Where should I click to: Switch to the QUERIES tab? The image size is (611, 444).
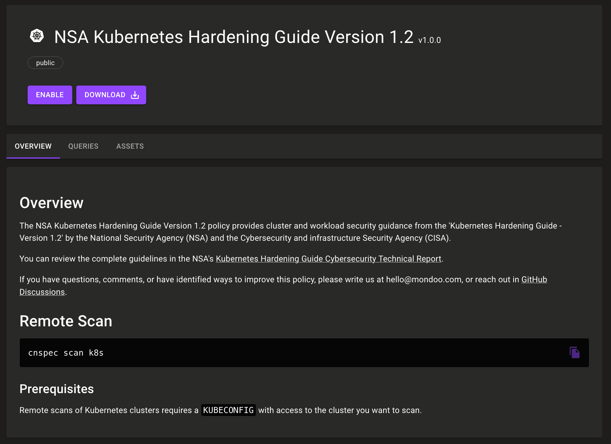pyautogui.click(x=83, y=146)
